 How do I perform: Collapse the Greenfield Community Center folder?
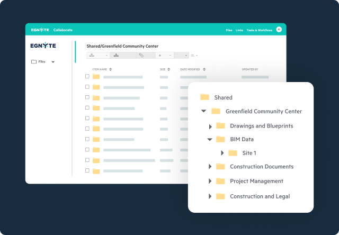pos(203,111)
